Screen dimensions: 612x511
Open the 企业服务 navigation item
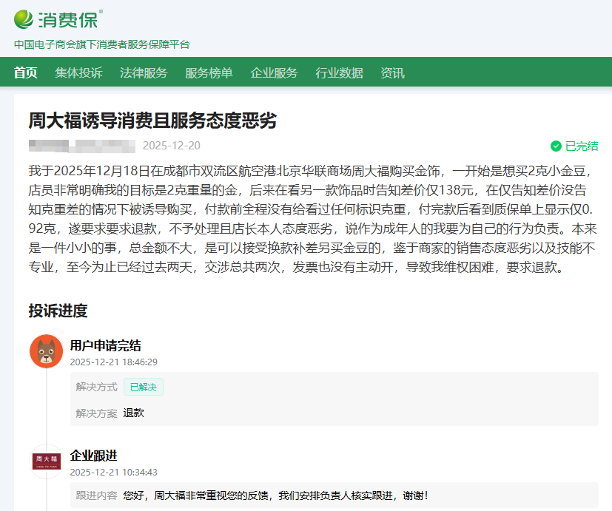pos(274,72)
